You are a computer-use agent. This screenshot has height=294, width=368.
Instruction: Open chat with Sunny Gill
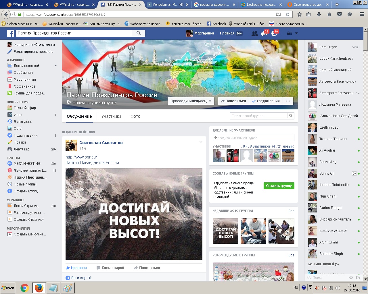[333, 173]
